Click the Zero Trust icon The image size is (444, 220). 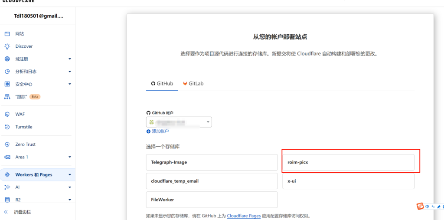click(7, 144)
